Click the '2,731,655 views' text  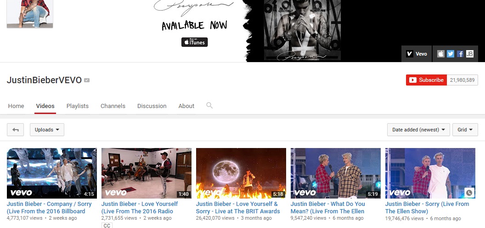point(119,218)
